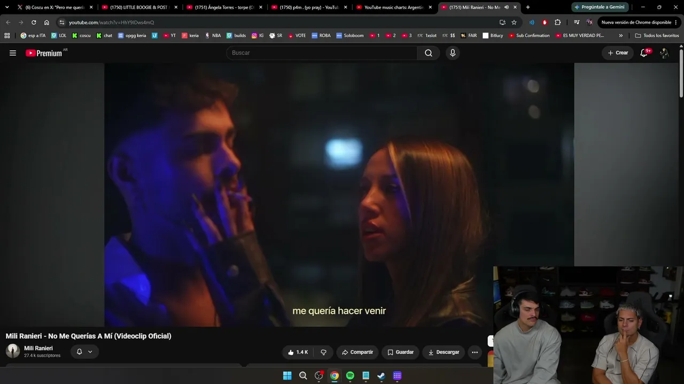
Task: Open a new Chrome tab
Action: (528, 7)
